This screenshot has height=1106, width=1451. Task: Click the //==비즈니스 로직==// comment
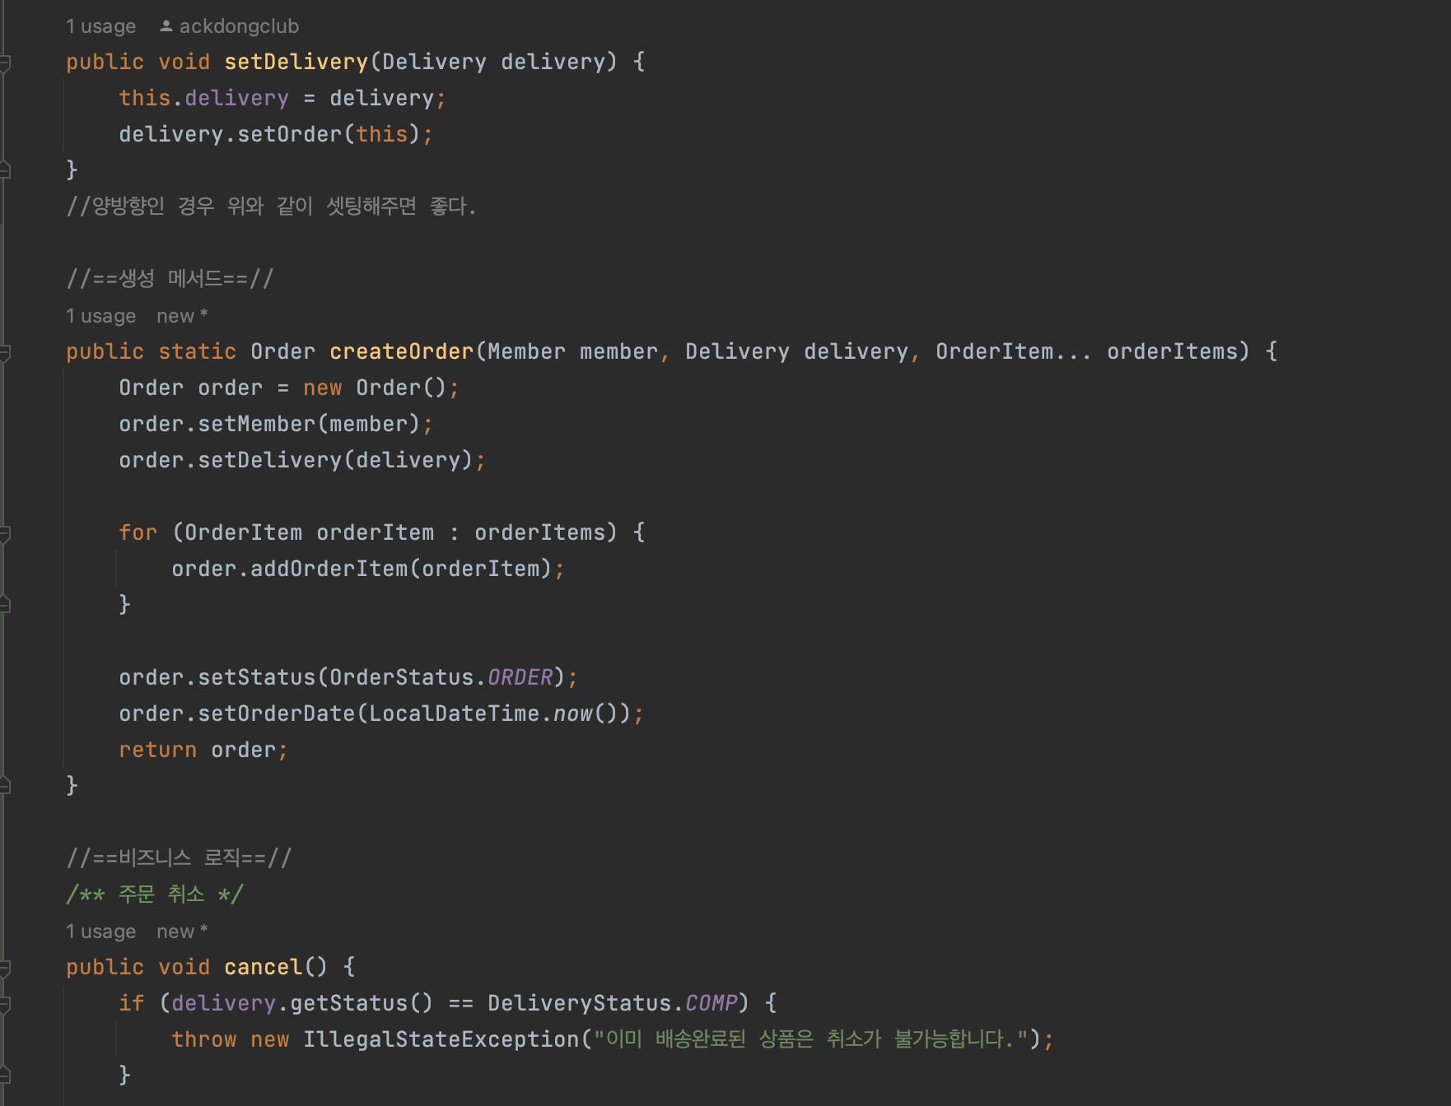179,857
